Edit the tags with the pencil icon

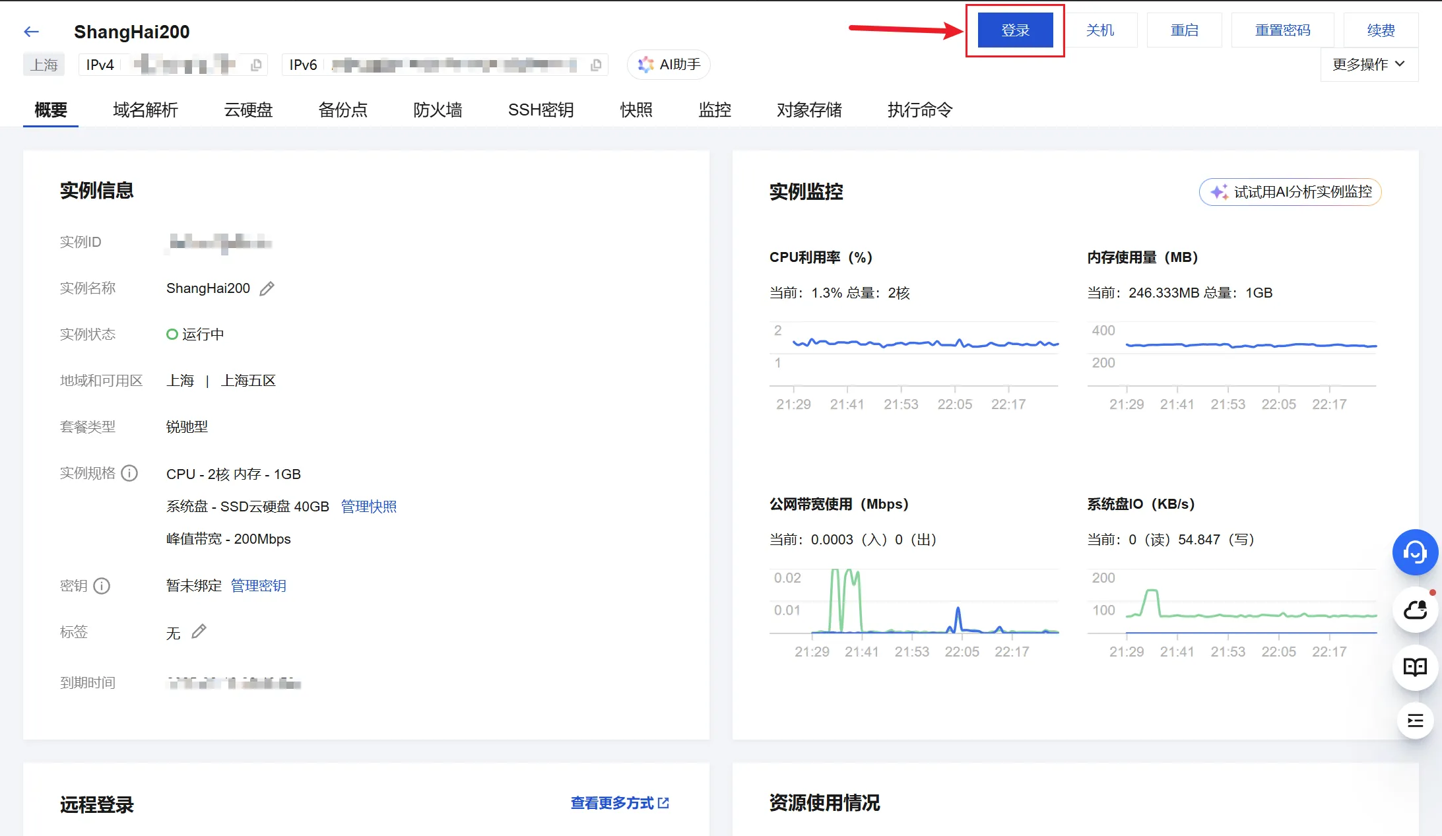(199, 631)
